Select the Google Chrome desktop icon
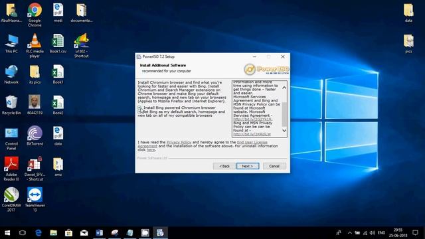 (35, 15)
